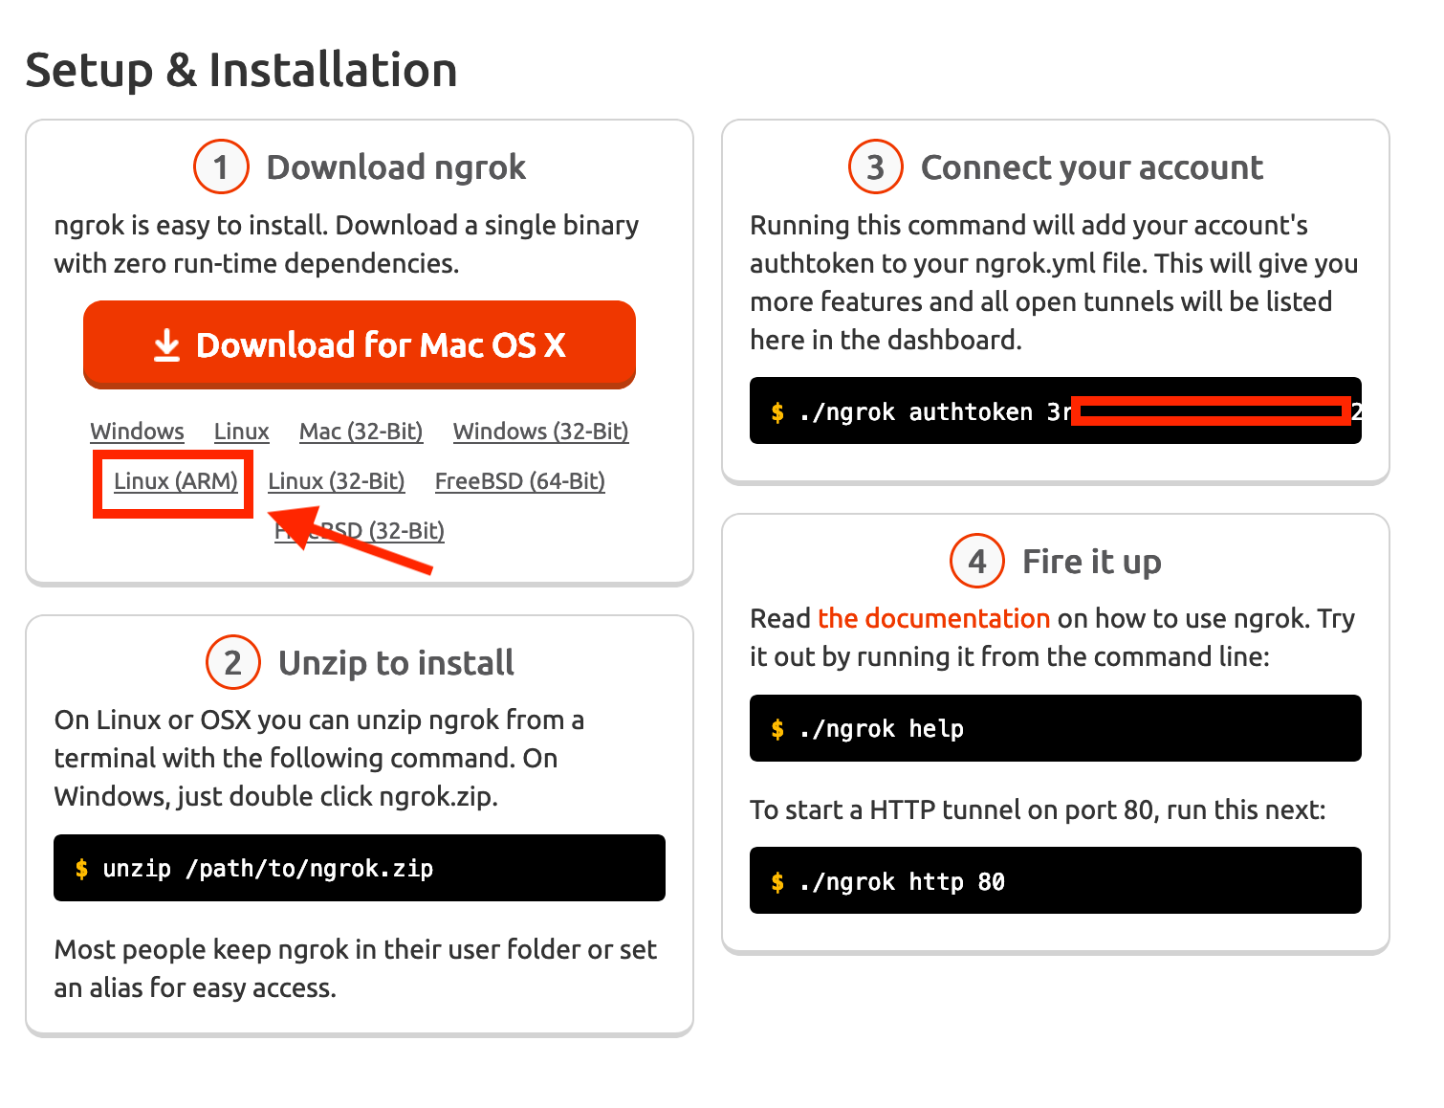The width and height of the screenshot is (1444, 1108).
Task: Click the step 3 circled number icon
Action: tap(875, 167)
